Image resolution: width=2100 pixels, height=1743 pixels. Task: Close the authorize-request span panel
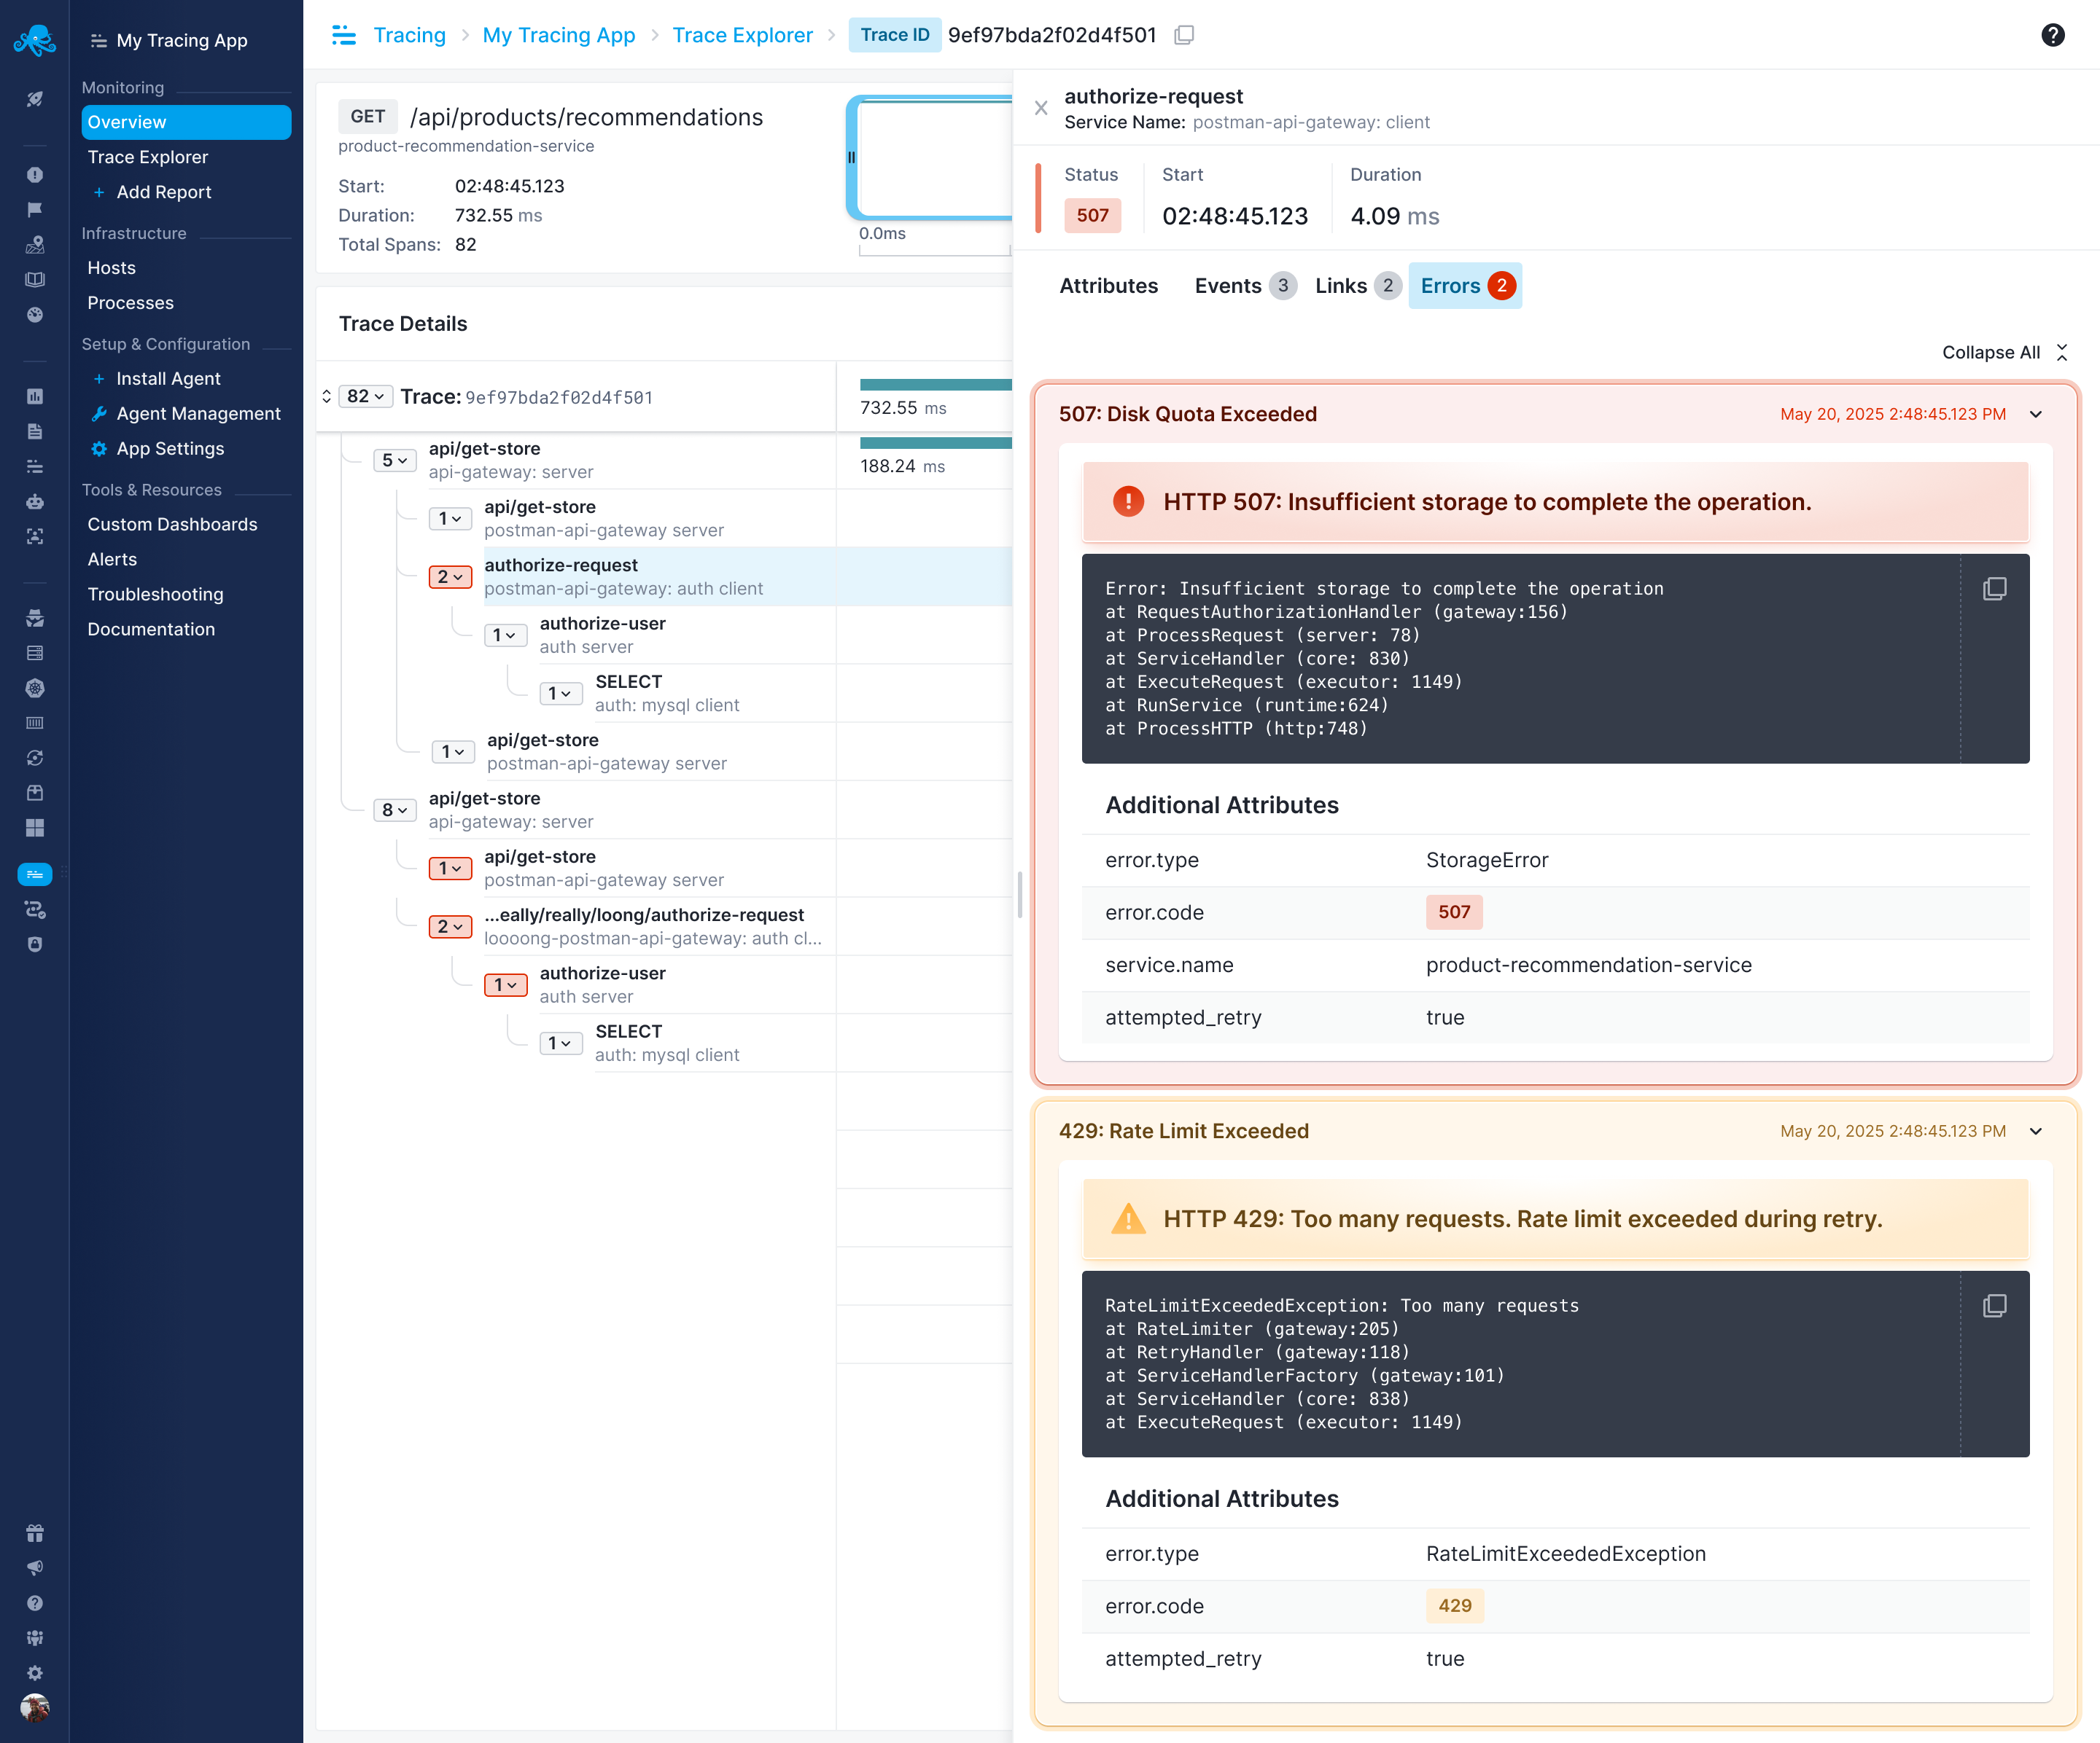1041,108
